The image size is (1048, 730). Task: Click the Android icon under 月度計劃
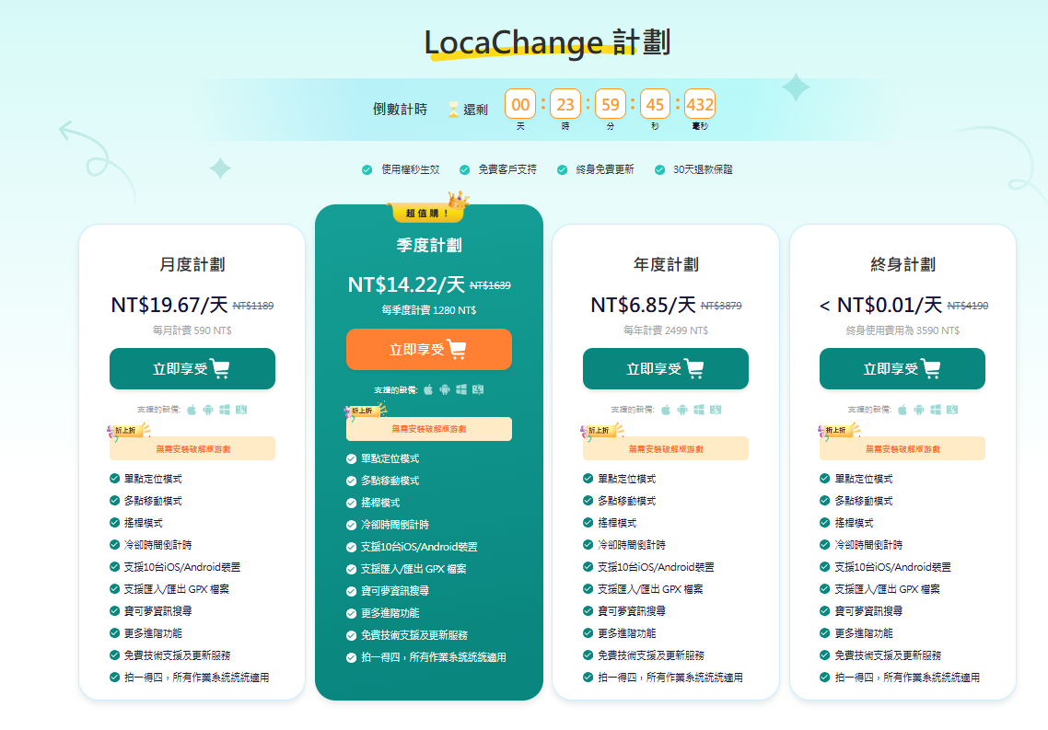tap(208, 410)
